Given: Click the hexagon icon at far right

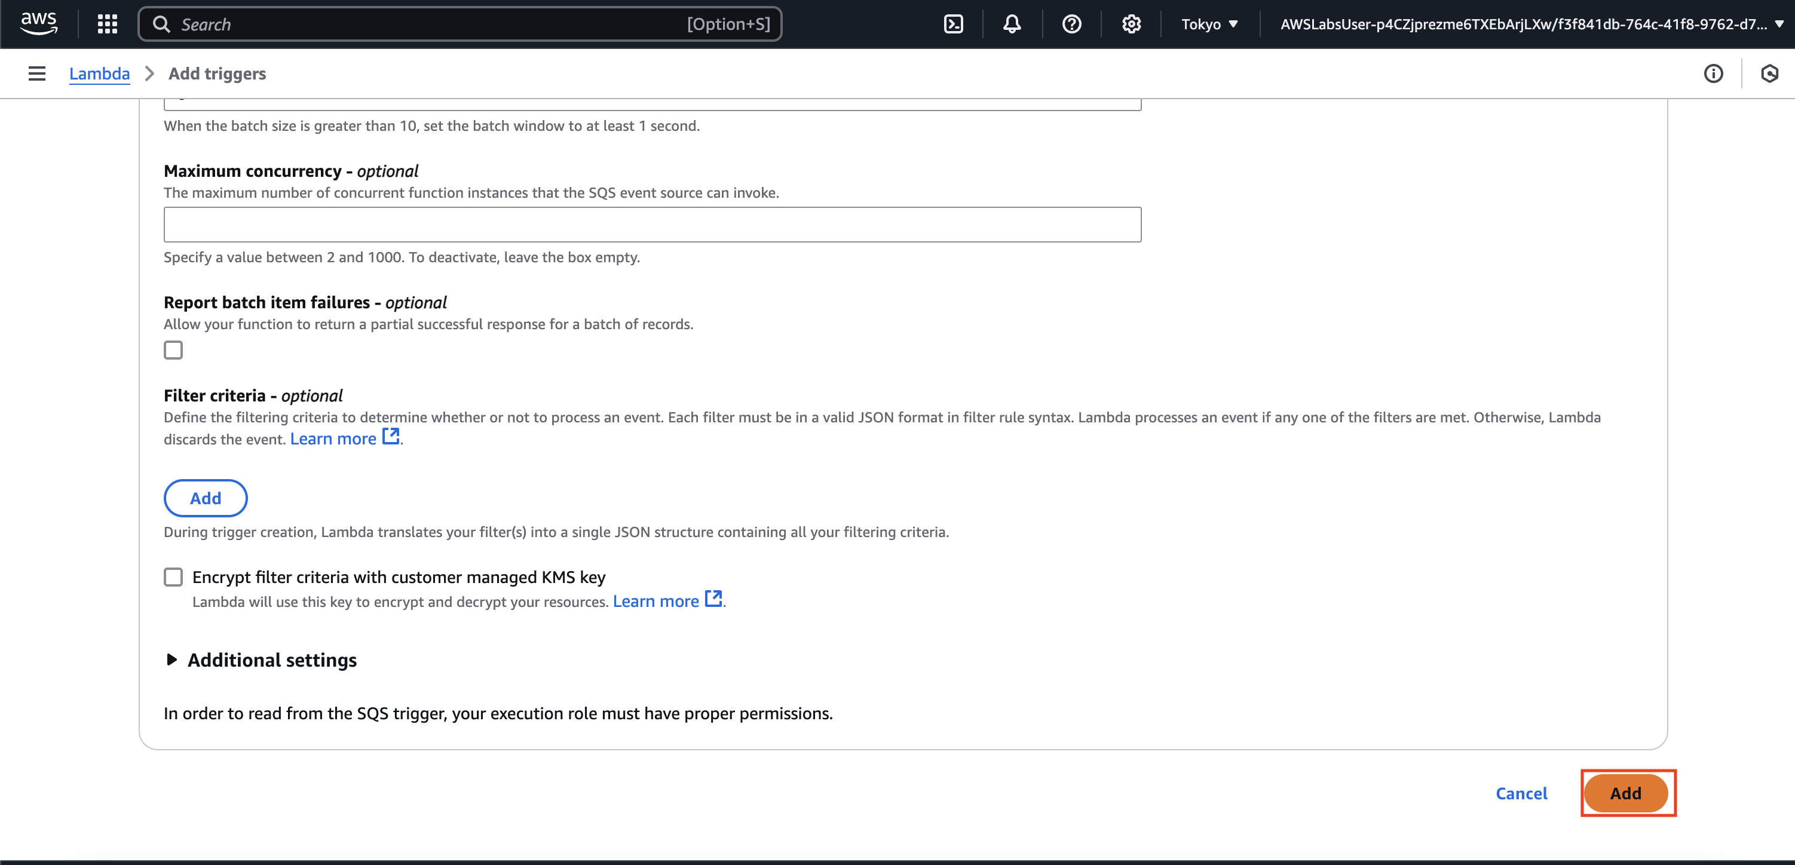Looking at the screenshot, I should click(x=1769, y=73).
